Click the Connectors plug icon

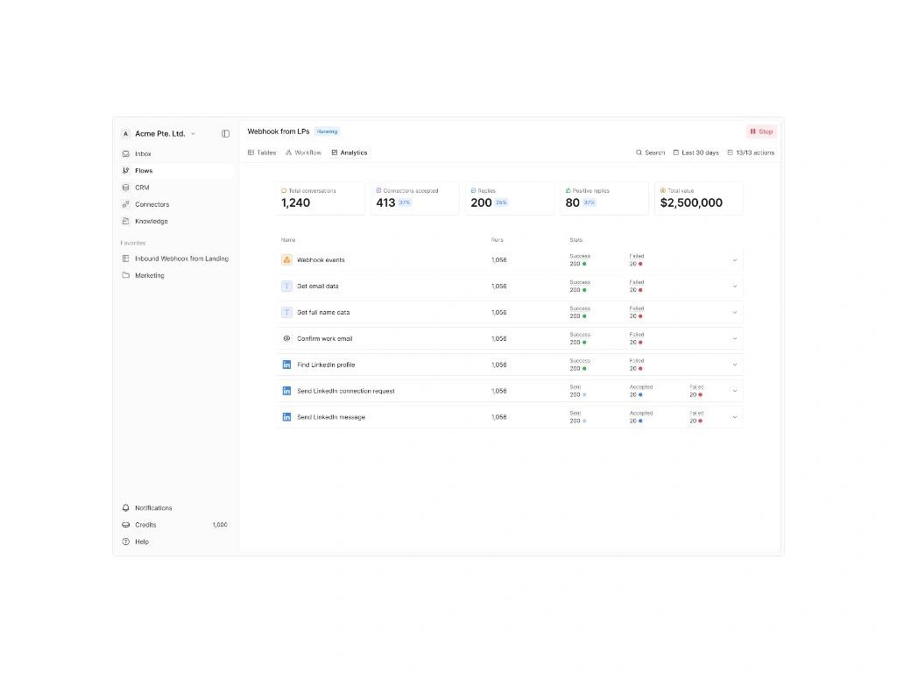pyautogui.click(x=126, y=204)
